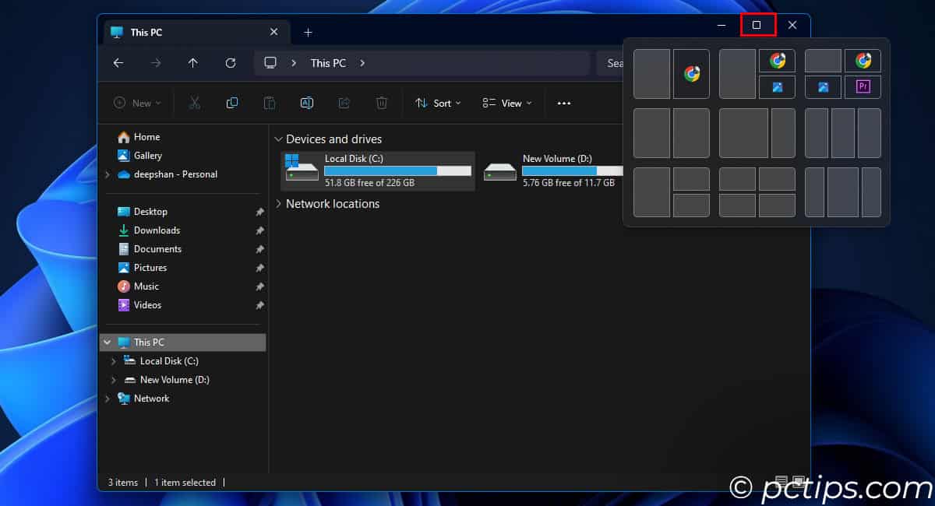The image size is (935, 506).
Task: Switch to details view via status bar icon
Action: coord(781,482)
